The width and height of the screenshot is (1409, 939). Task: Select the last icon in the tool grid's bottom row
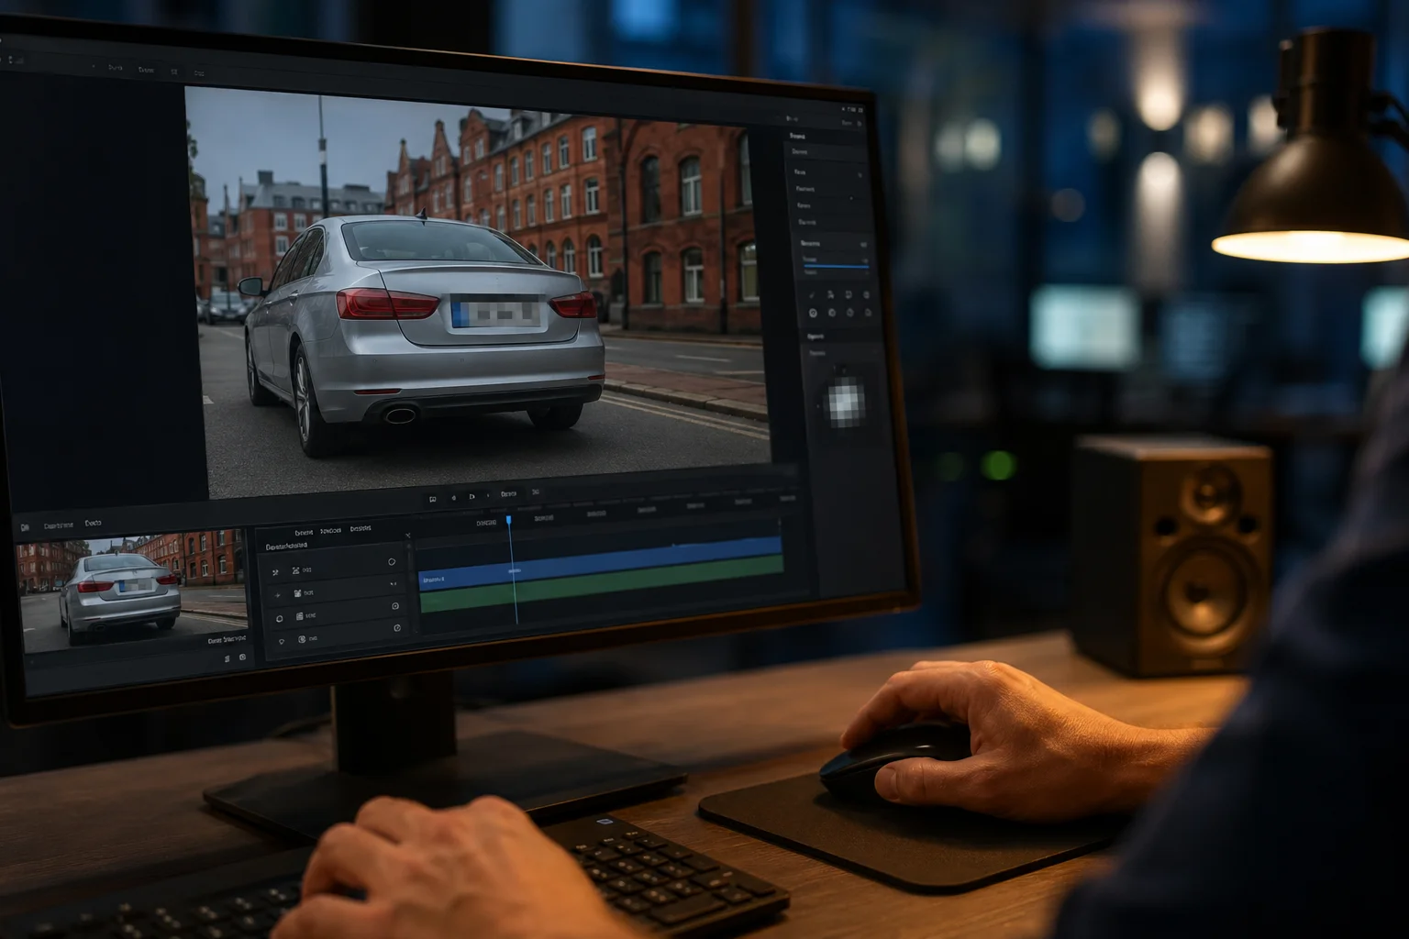pyautogui.click(x=868, y=313)
